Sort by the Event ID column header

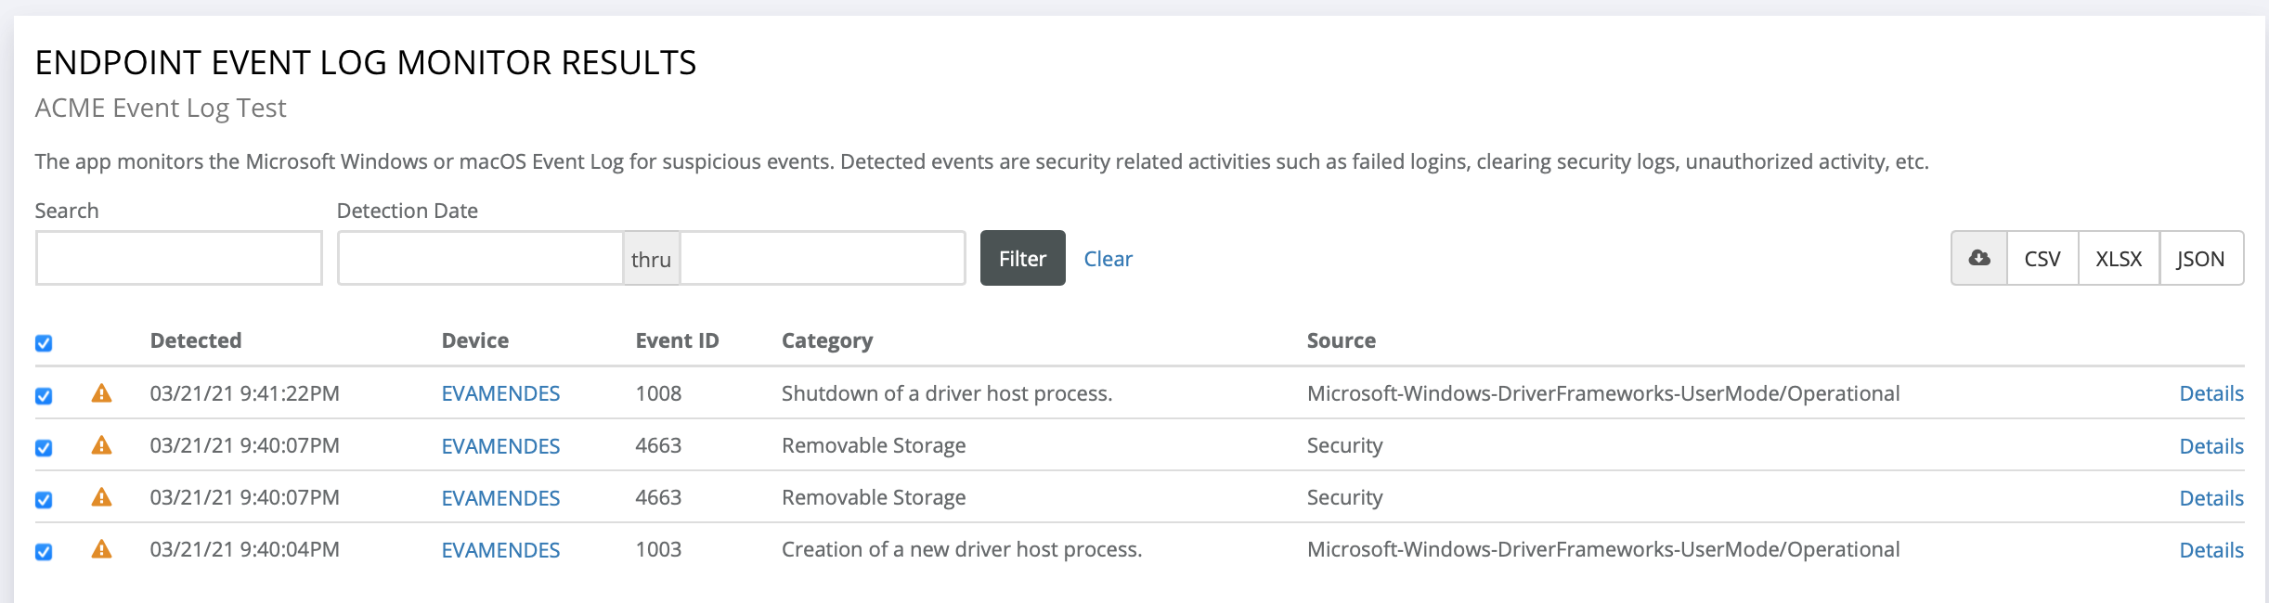tap(677, 340)
